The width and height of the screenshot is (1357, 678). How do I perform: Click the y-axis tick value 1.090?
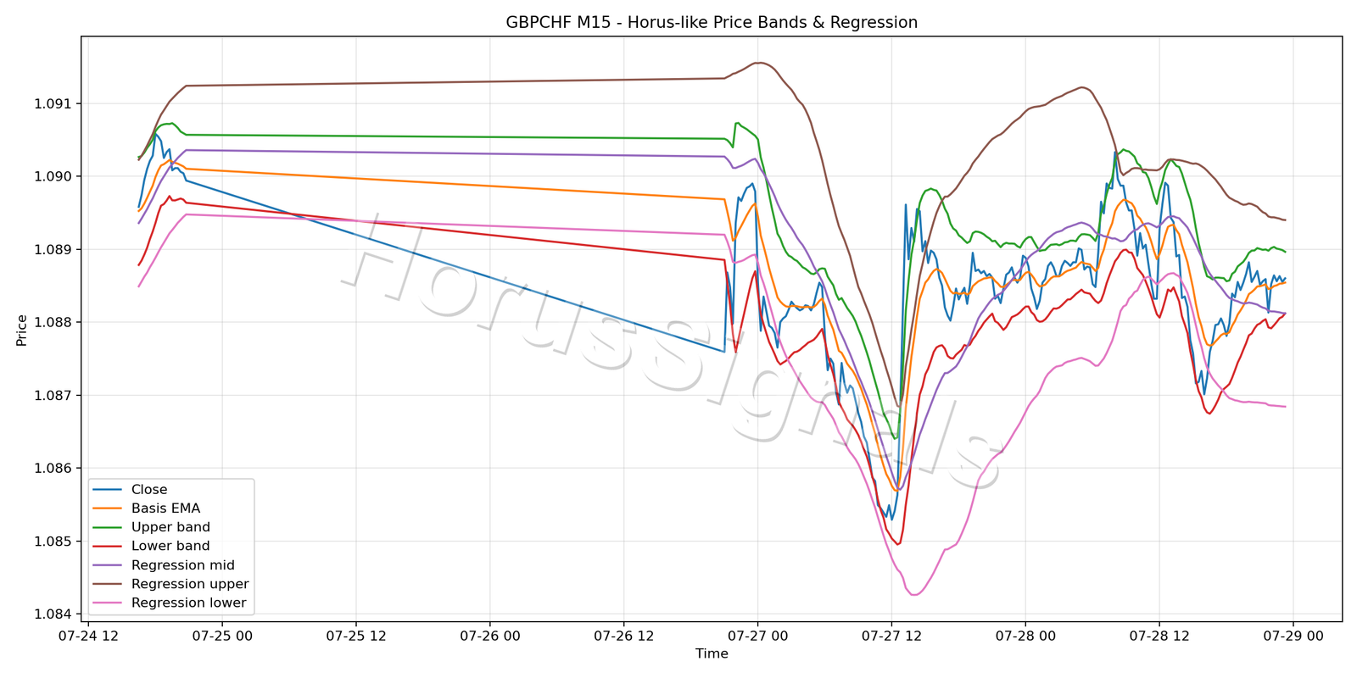[x=53, y=177]
